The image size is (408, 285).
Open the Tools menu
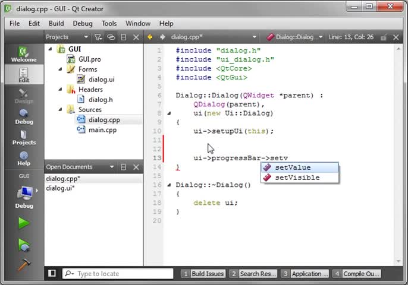[x=109, y=23]
